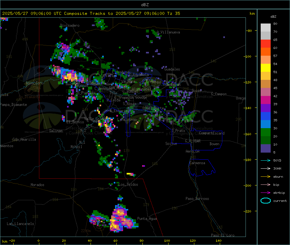Select the bright yellow swatch in dBZ scale

pos(266,68)
